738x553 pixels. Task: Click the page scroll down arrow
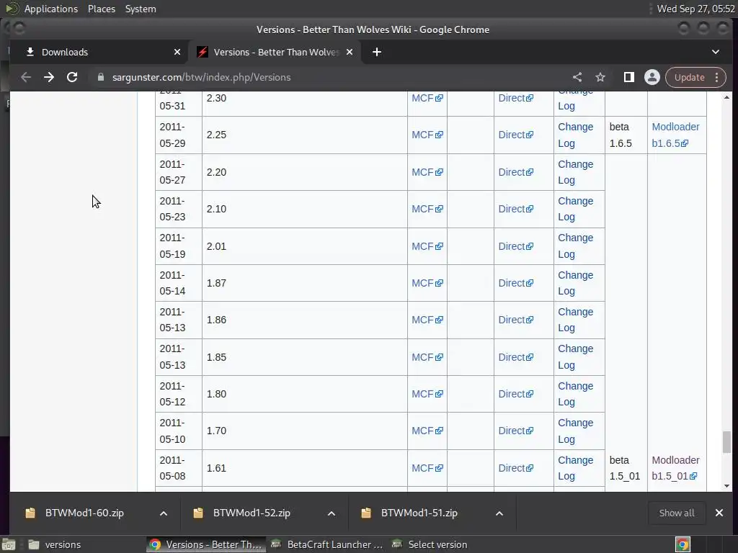[726, 486]
